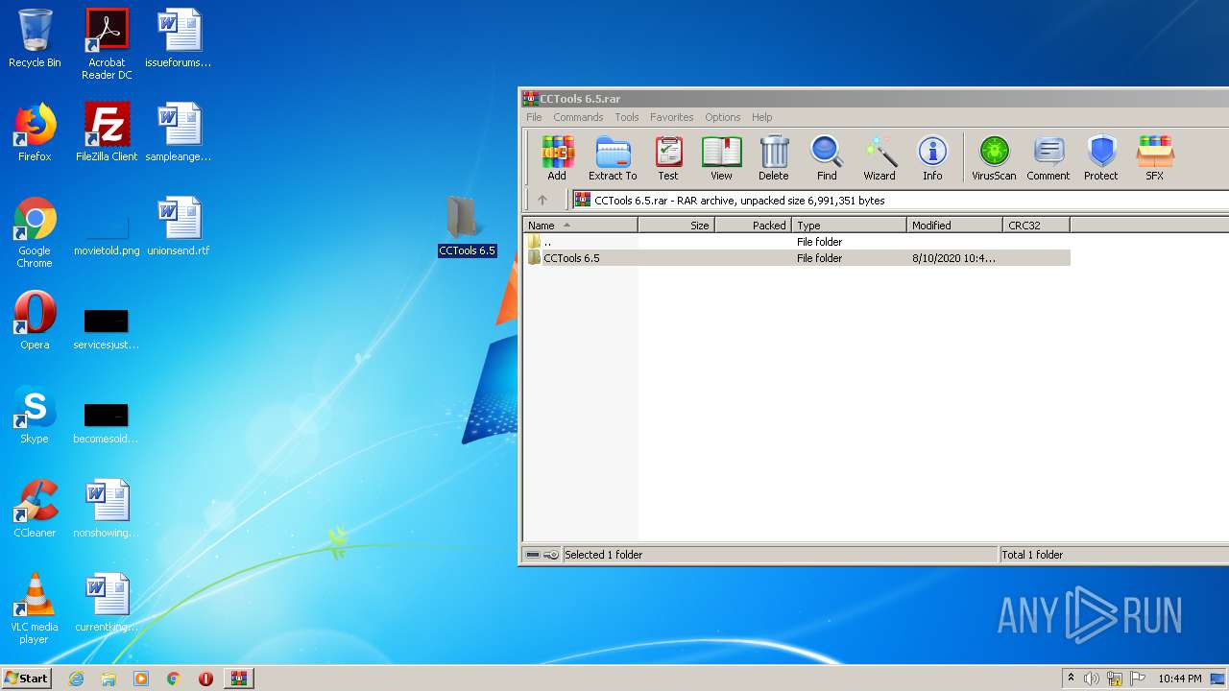Open the Options menu
This screenshot has width=1229, height=691.
click(x=722, y=117)
